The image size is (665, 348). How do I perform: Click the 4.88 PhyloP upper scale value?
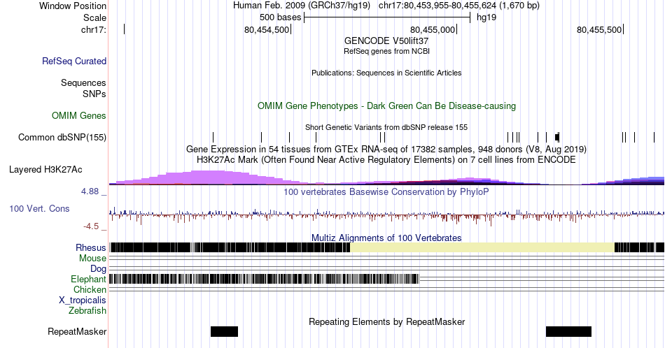click(x=90, y=191)
